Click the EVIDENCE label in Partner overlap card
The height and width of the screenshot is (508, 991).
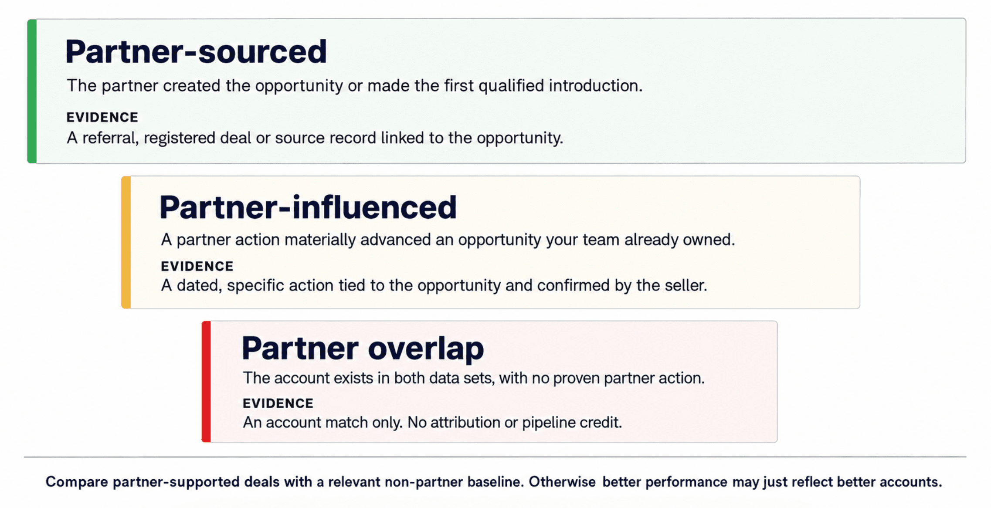[x=278, y=403]
